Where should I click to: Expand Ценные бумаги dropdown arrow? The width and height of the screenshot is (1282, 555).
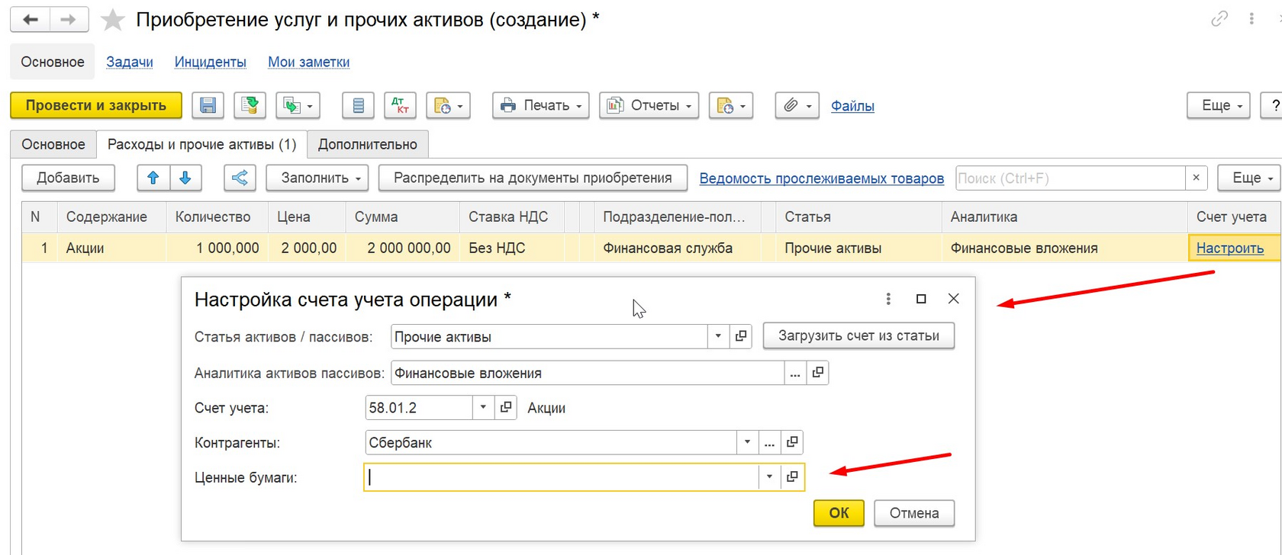click(769, 477)
